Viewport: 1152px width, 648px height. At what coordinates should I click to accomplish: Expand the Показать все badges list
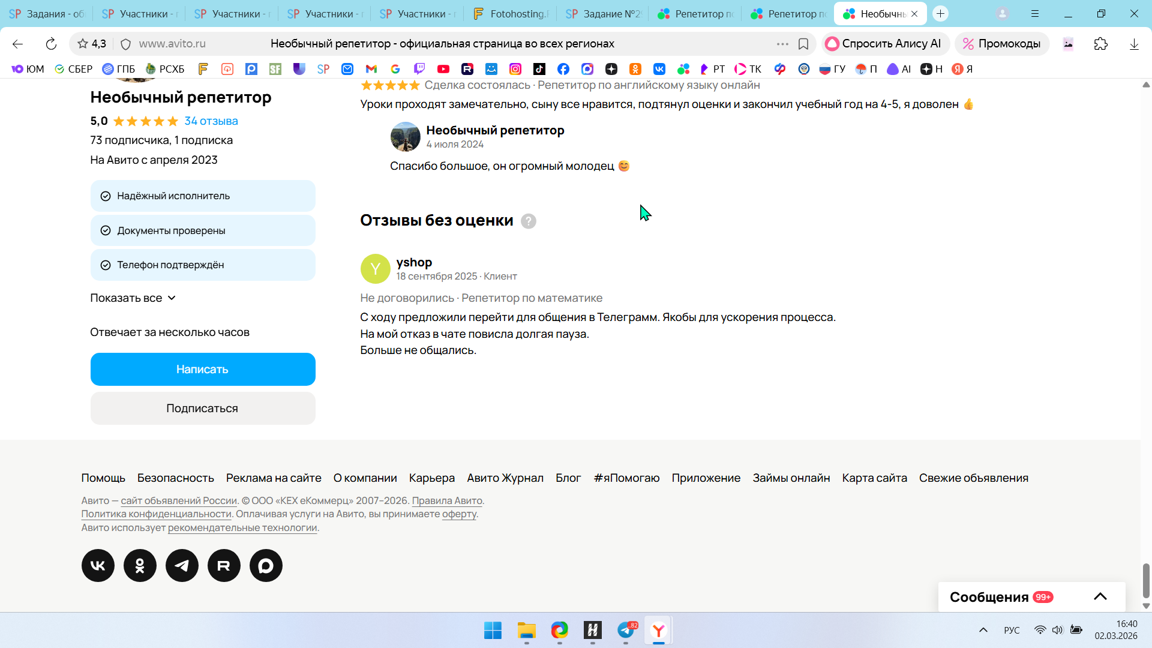tap(133, 298)
